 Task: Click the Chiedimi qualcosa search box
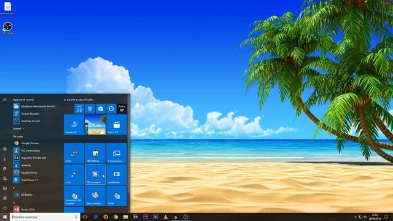(x=45, y=217)
